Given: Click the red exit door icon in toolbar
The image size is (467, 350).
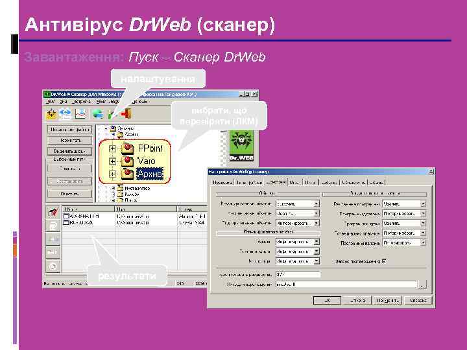Looking at the screenshot, I should (x=126, y=114).
